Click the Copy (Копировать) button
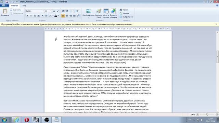Image resolution: width=219 pixels, height=123 pixels. pyautogui.click(x=17, y=13)
